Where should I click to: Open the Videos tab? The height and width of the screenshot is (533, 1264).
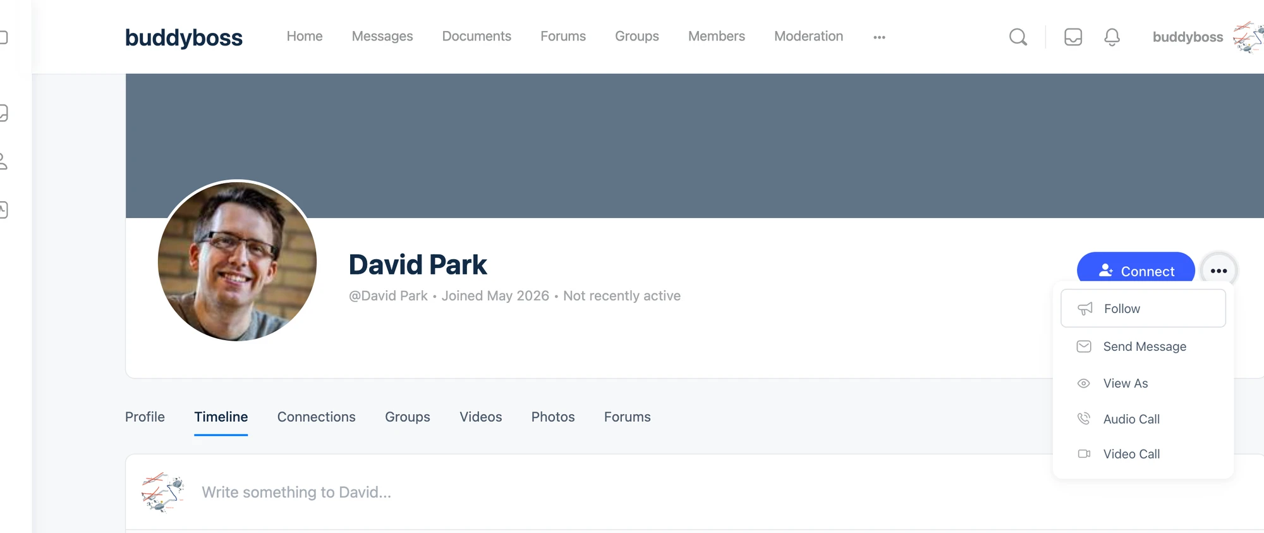[480, 417]
